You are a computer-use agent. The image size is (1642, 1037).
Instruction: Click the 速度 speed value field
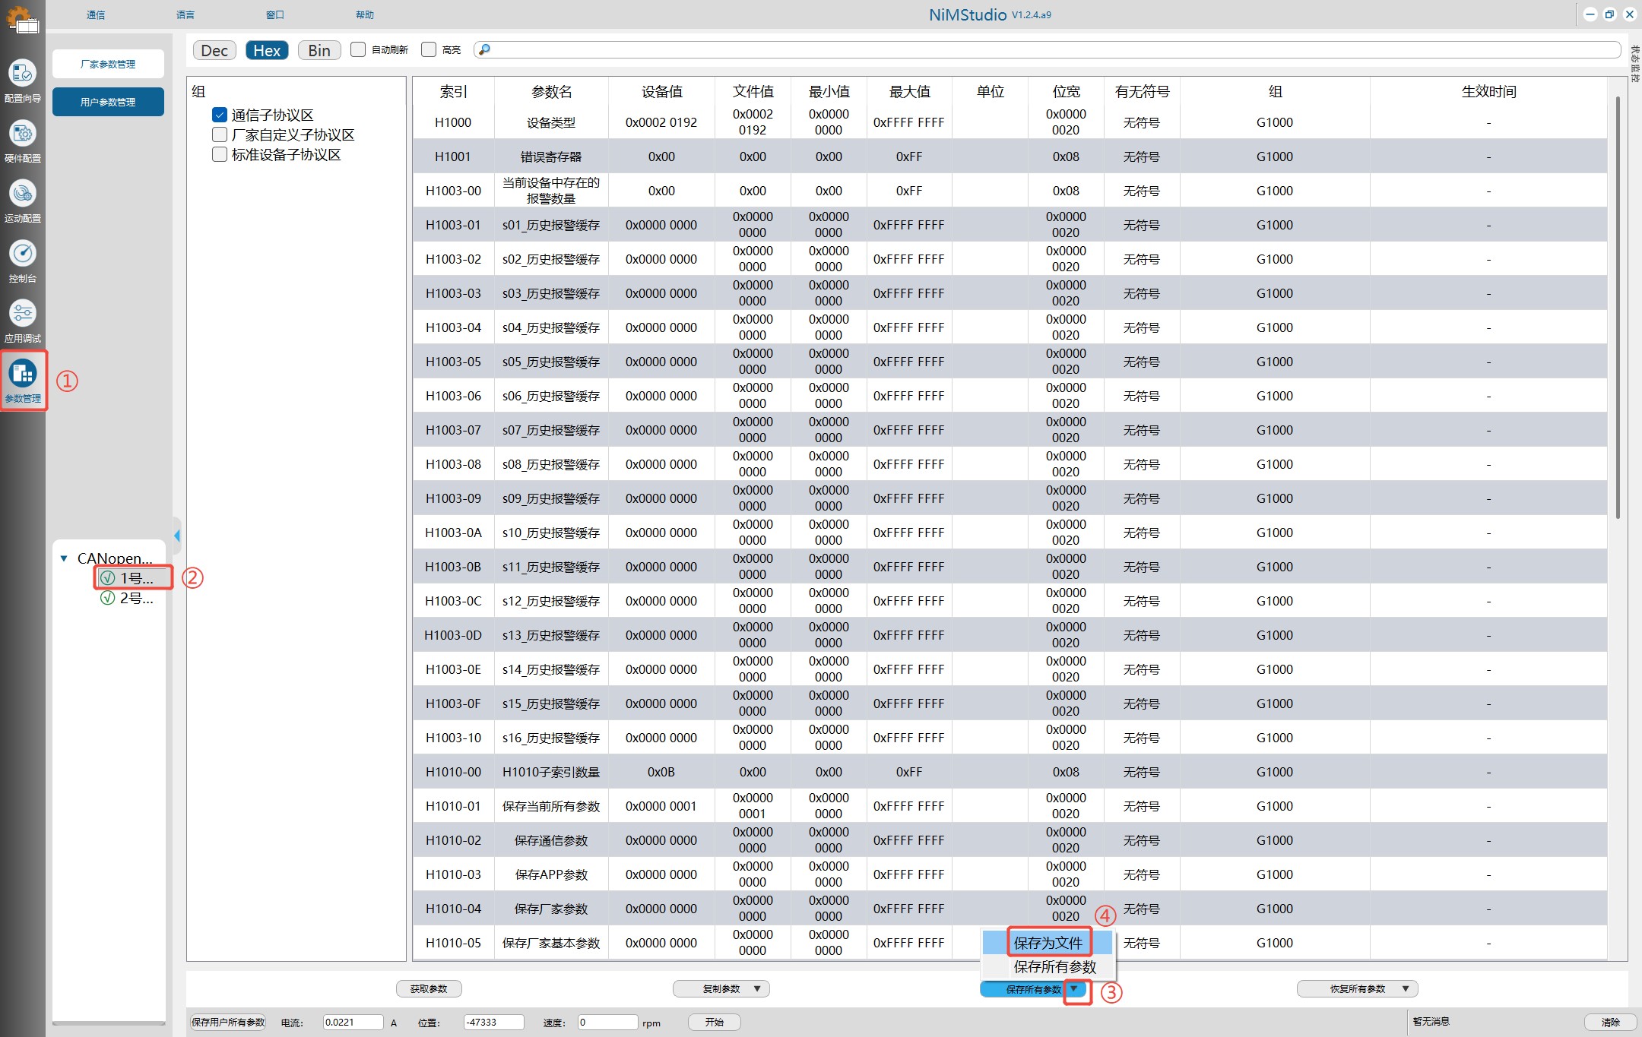(607, 1022)
